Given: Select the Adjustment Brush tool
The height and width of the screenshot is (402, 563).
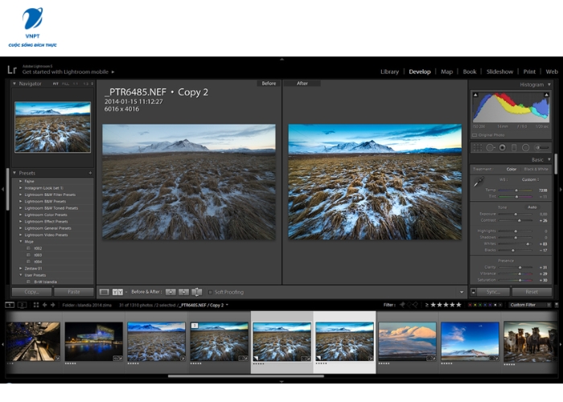Looking at the screenshot, I should coord(542,147).
